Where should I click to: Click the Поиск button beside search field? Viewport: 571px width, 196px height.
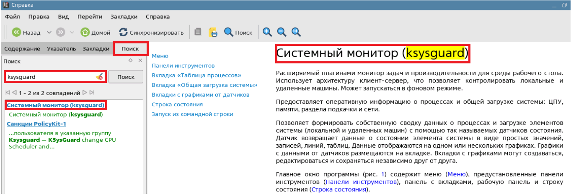(126, 77)
